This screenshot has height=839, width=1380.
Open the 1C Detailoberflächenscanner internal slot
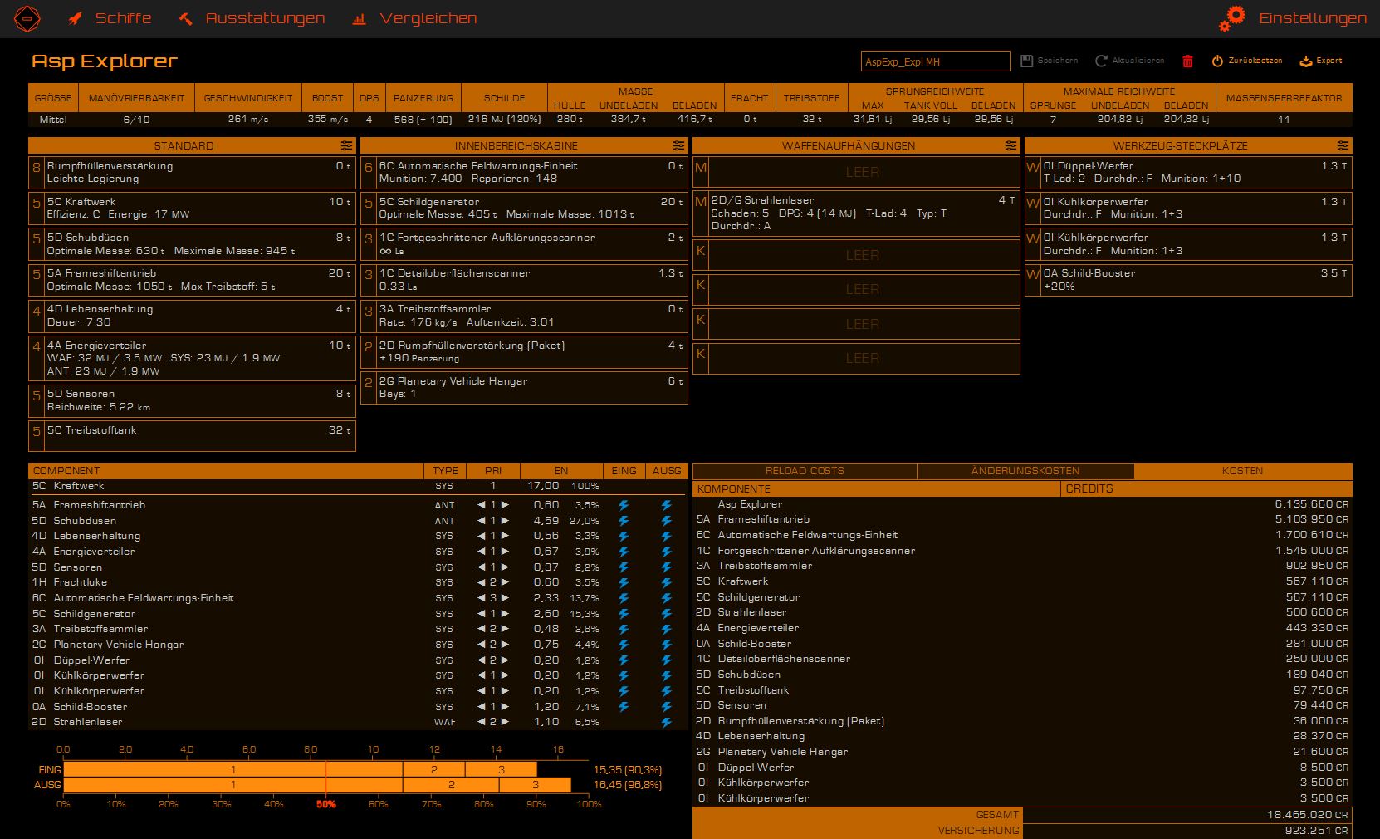click(x=524, y=280)
